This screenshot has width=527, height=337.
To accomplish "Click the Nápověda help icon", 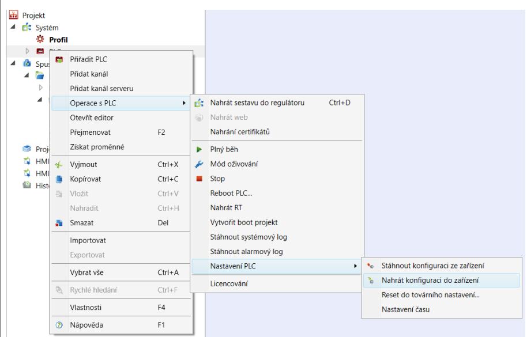I will click(58, 324).
